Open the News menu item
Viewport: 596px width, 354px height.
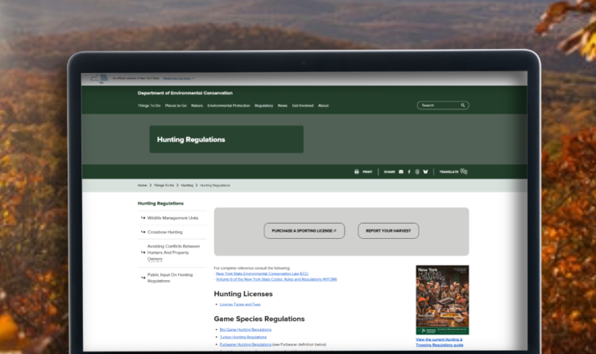283,105
